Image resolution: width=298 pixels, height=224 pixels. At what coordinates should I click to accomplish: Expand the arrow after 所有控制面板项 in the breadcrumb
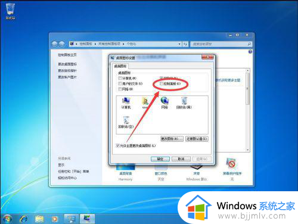point(123,44)
